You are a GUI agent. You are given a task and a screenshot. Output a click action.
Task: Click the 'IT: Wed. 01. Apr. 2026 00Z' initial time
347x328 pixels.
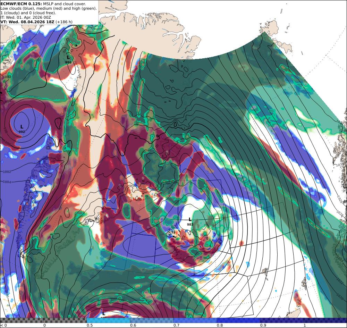click(26, 17)
